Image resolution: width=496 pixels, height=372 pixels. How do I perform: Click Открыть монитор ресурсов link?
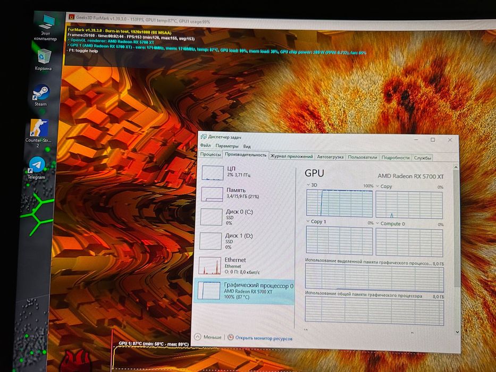pyautogui.click(x=264, y=338)
